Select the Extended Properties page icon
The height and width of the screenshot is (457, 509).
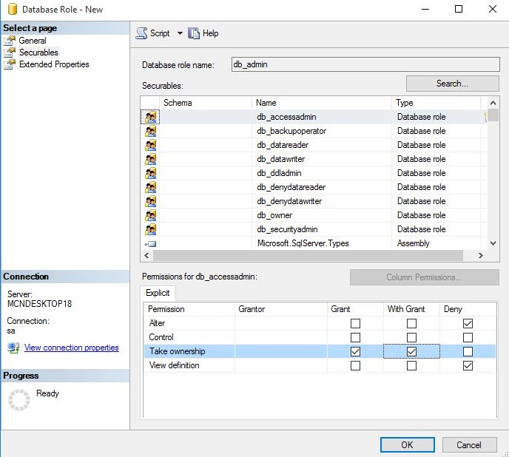tap(10, 64)
